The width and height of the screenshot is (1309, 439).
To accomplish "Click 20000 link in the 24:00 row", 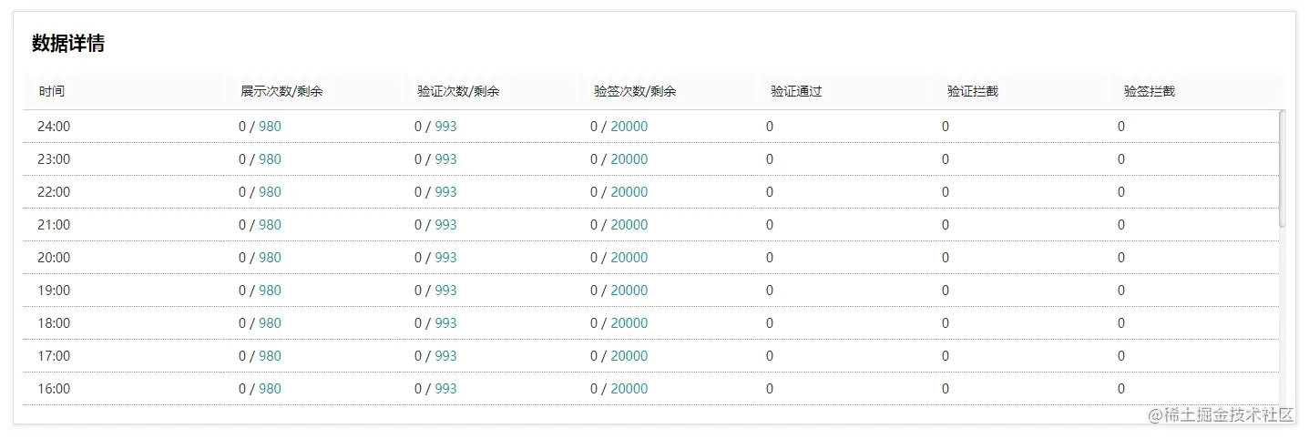I will 629,127.
